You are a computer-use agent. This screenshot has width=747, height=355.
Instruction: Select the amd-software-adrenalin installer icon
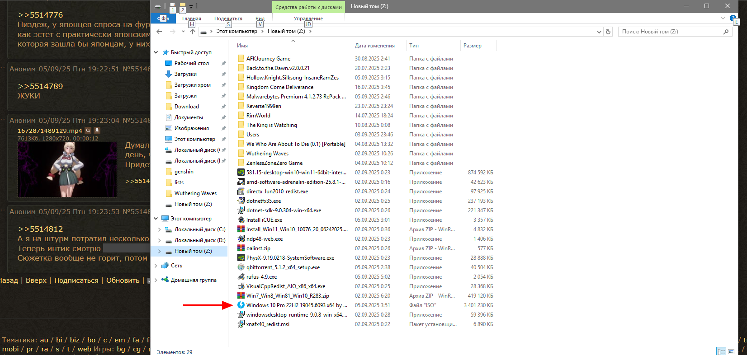pyautogui.click(x=241, y=182)
